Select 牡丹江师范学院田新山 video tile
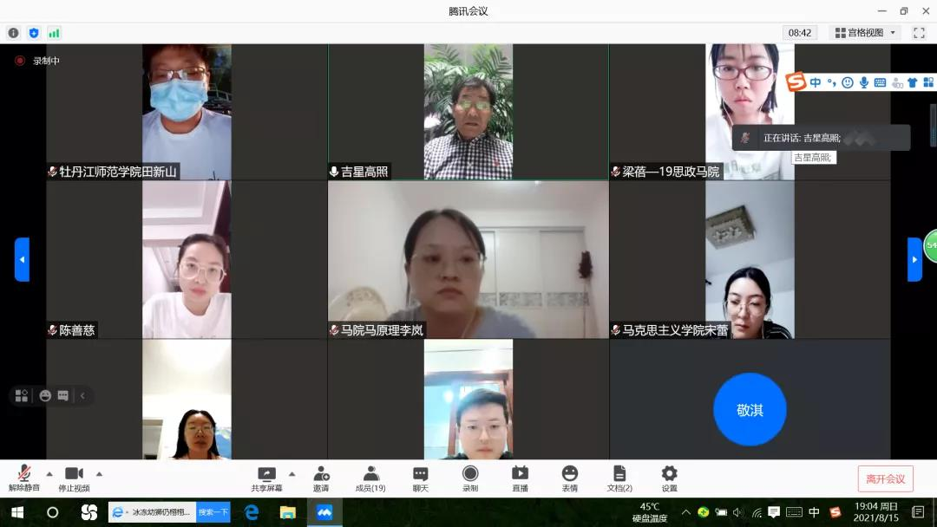The width and height of the screenshot is (937, 527). point(187,112)
